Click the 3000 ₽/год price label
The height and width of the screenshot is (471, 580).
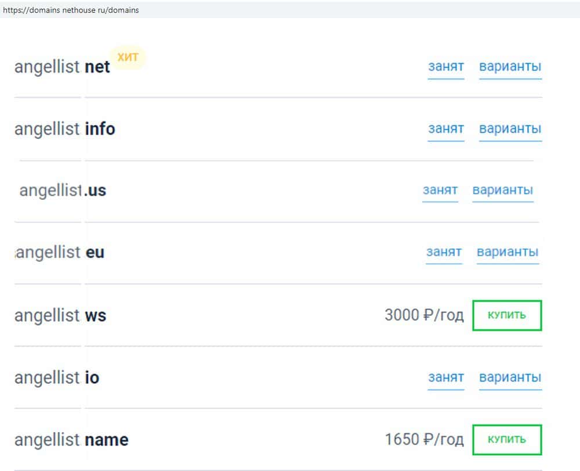click(424, 315)
